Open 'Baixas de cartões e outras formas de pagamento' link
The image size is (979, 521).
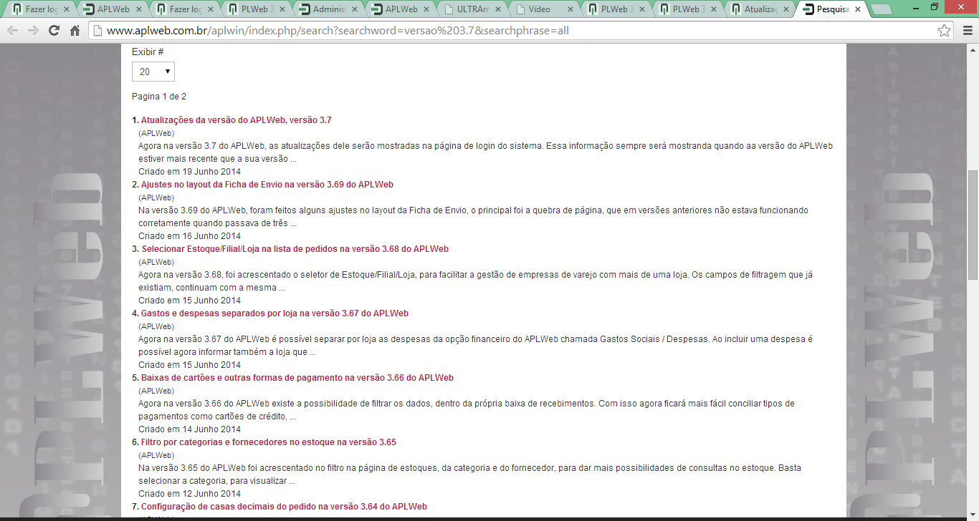[x=297, y=378]
